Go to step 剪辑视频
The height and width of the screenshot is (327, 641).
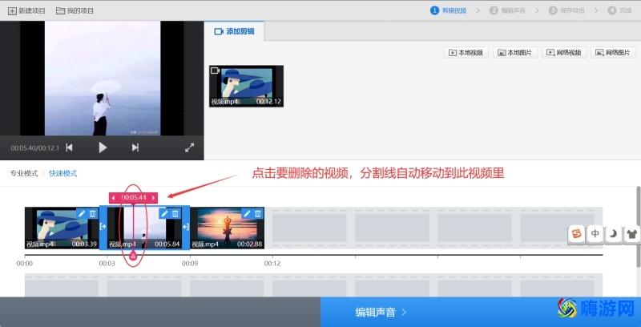pos(449,10)
